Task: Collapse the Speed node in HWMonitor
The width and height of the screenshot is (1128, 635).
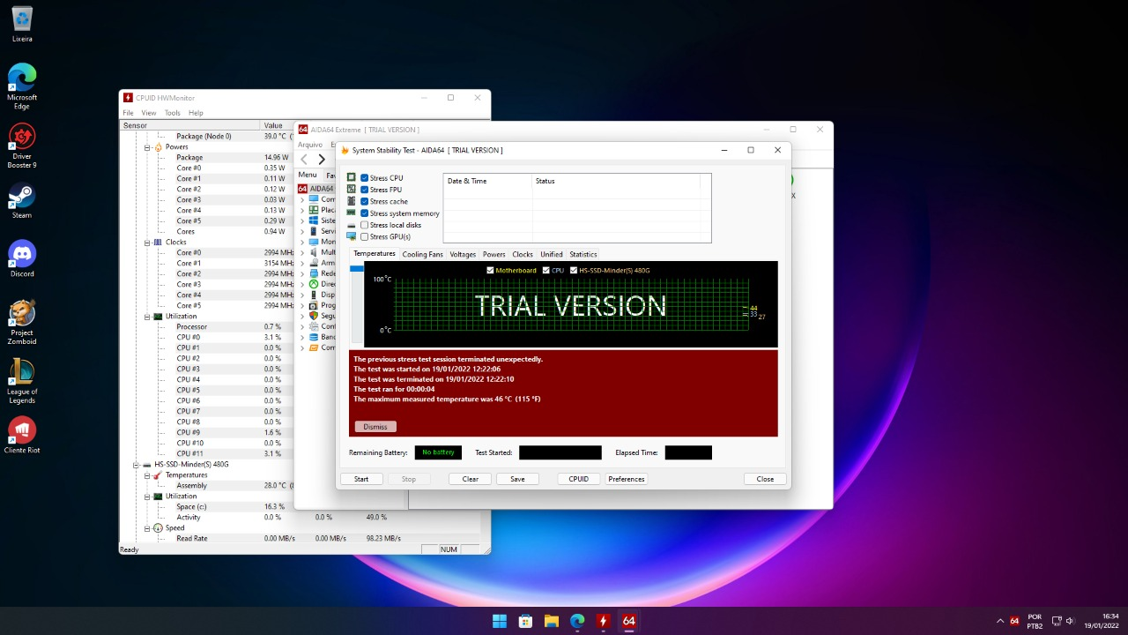Action: (148, 528)
